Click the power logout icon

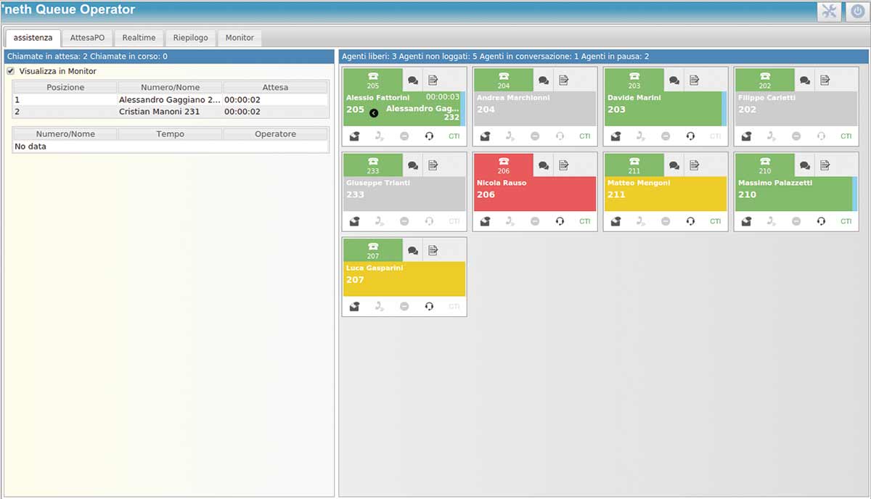856,12
